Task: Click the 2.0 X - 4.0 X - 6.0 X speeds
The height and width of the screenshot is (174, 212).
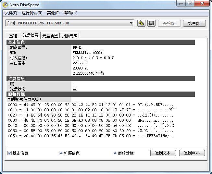Action: tap(93, 58)
